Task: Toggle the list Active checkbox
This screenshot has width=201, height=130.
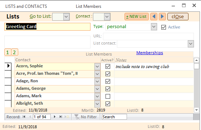Action: 163,27
